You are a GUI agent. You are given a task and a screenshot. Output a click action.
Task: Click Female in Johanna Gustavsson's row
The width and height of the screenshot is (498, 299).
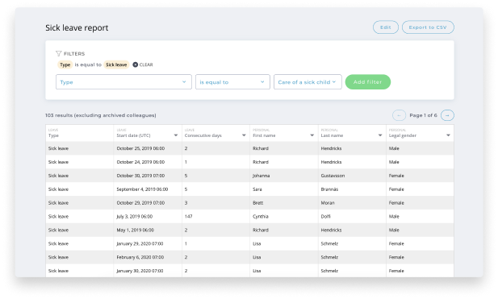pos(396,176)
